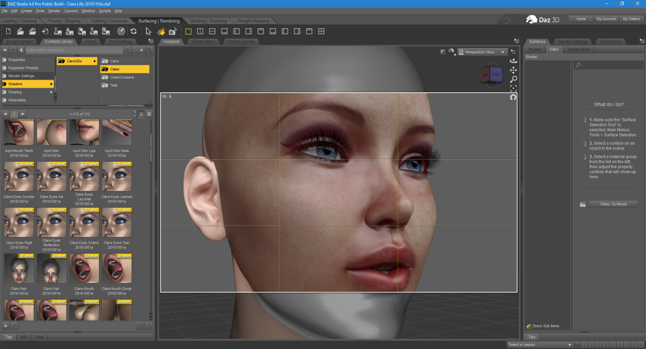Click the Video: Surfaces button

613,204
